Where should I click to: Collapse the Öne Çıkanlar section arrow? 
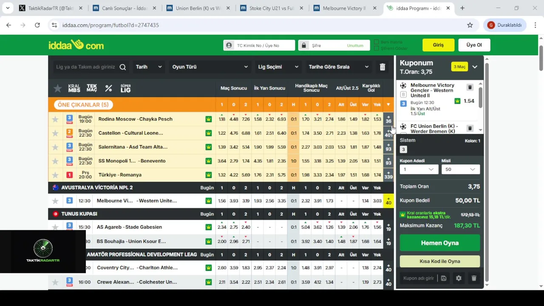coord(388,105)
